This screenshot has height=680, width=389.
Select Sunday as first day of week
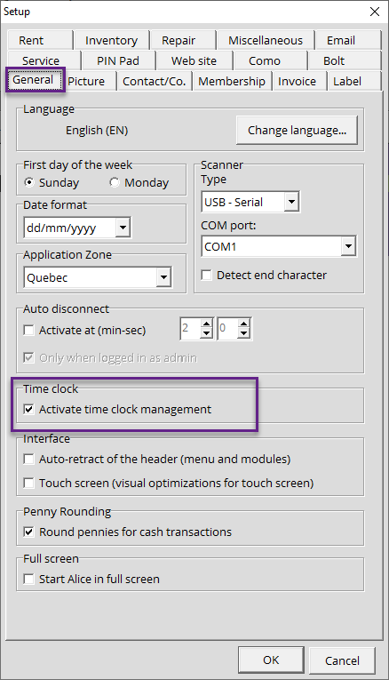click(x=28, y=182)
